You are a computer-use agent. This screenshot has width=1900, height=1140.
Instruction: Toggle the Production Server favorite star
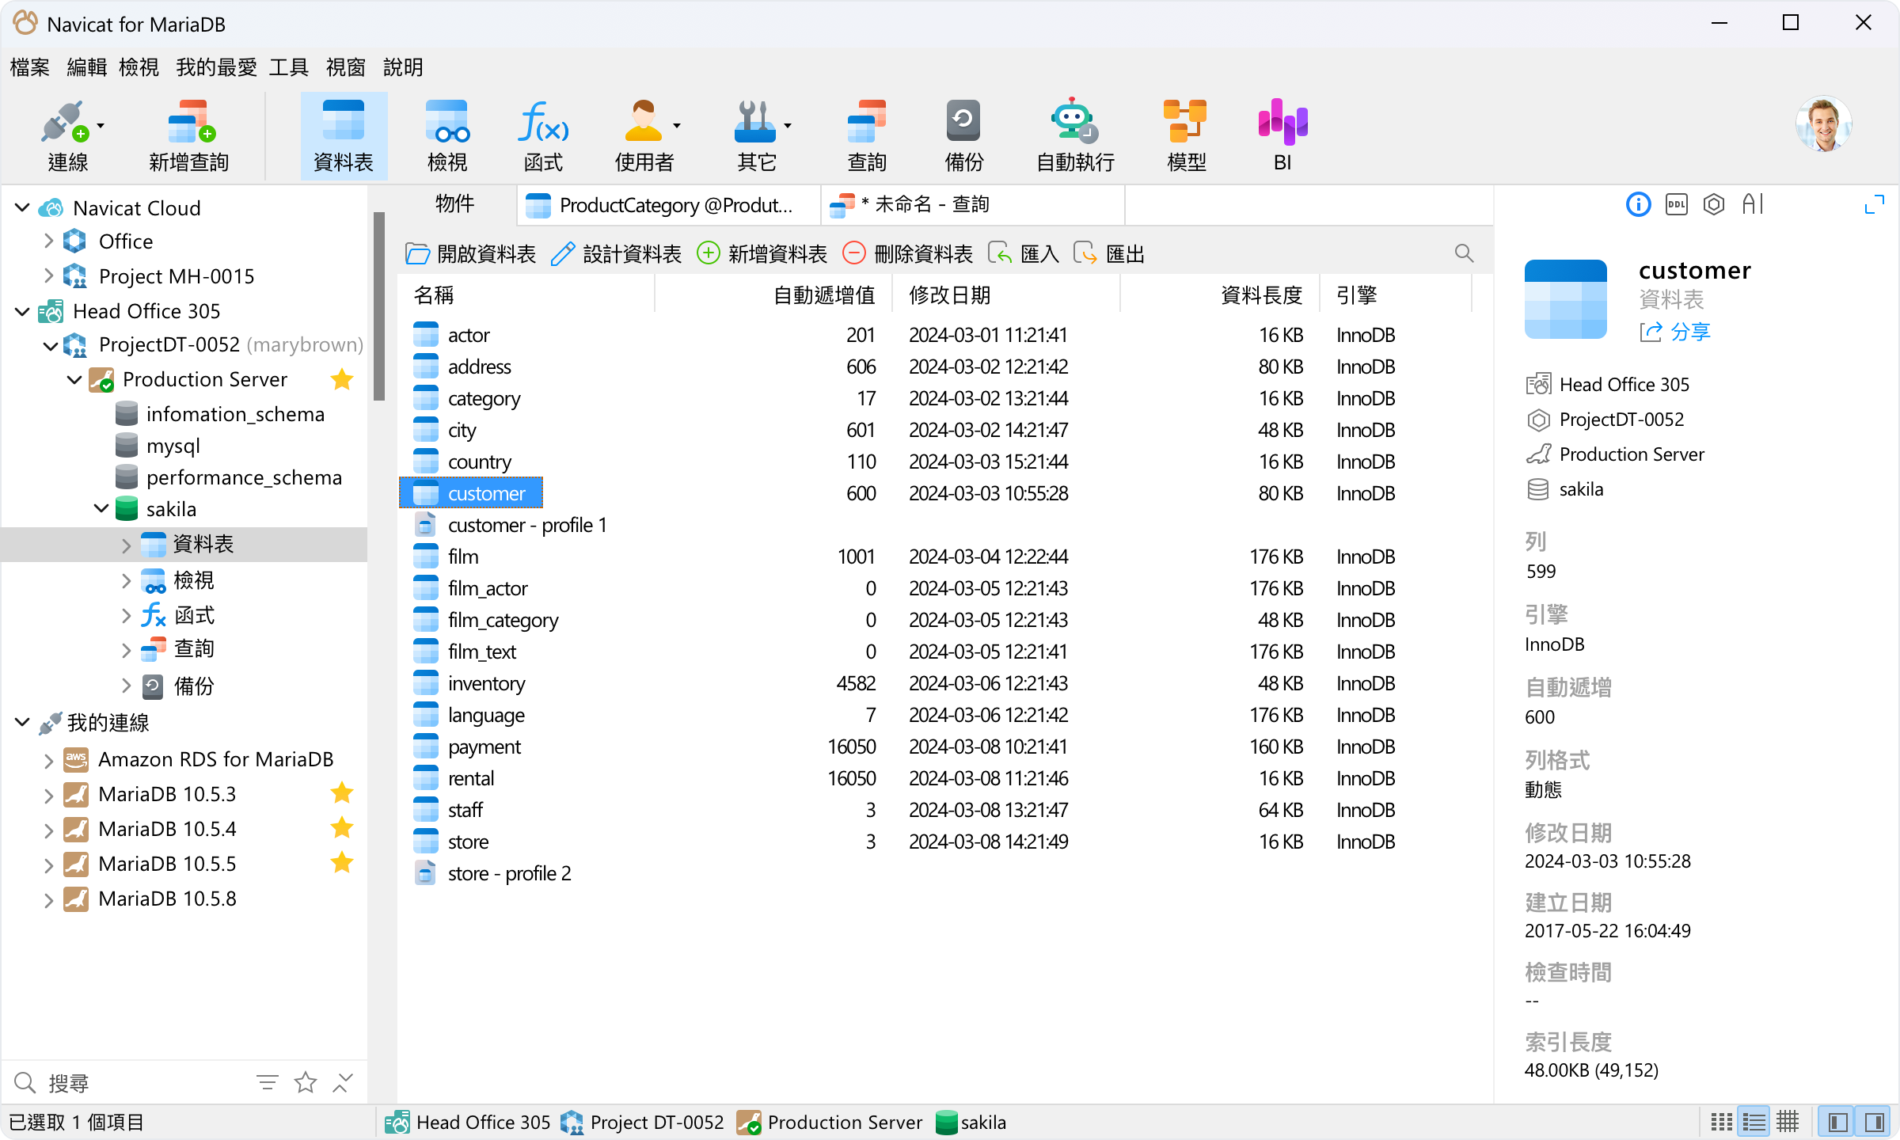coord(342,379)
